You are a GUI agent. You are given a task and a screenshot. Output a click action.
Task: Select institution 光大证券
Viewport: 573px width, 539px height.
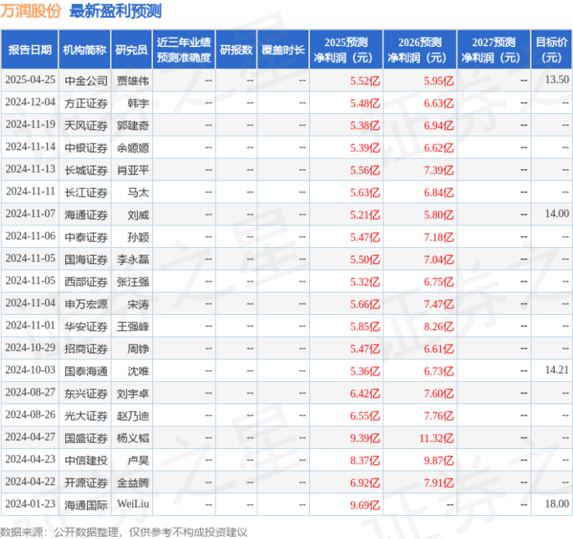(x=86, y=416)
